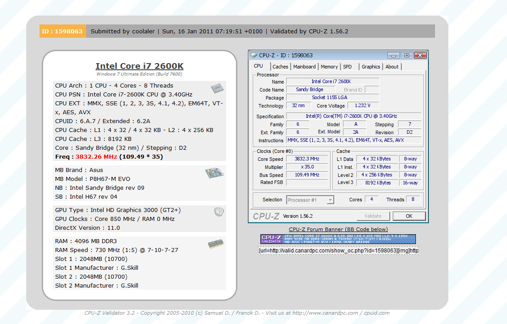Click the Windows 7 Ultimate Edition subtitle

(140, 74)
